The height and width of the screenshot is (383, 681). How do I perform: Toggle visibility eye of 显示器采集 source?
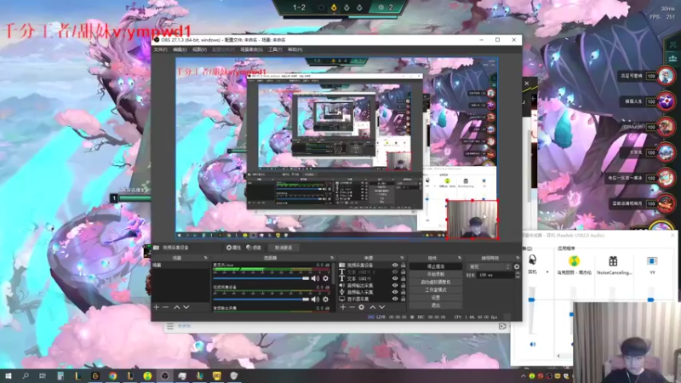[x=395, y=300]
